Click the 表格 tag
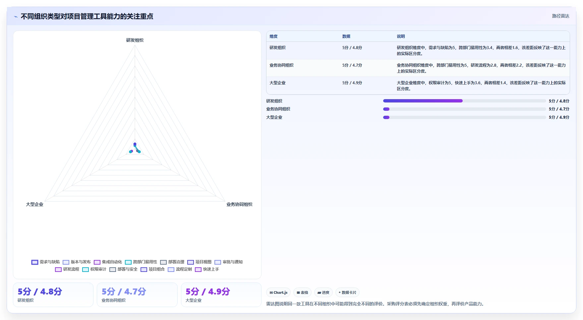The image size is (583, 320). tap(302, 292)
